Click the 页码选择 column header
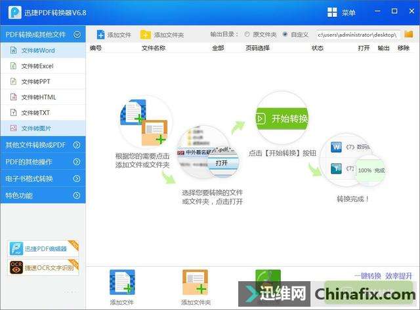The image size is (420, 310). (257, 48)
